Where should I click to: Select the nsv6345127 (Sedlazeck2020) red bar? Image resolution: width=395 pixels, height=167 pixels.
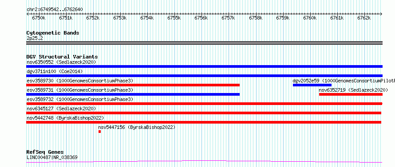204,113
